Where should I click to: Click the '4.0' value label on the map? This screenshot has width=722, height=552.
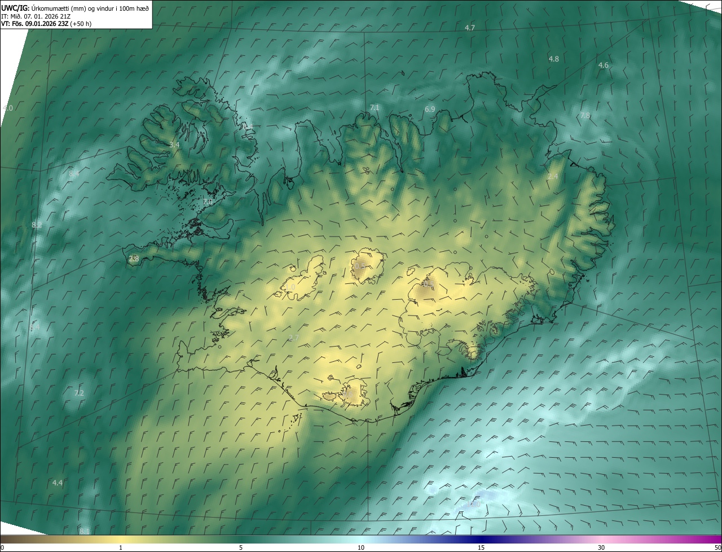[8, 108]
